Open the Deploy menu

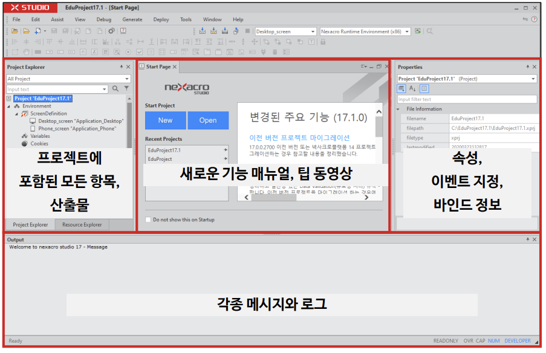tap(161, 19)
